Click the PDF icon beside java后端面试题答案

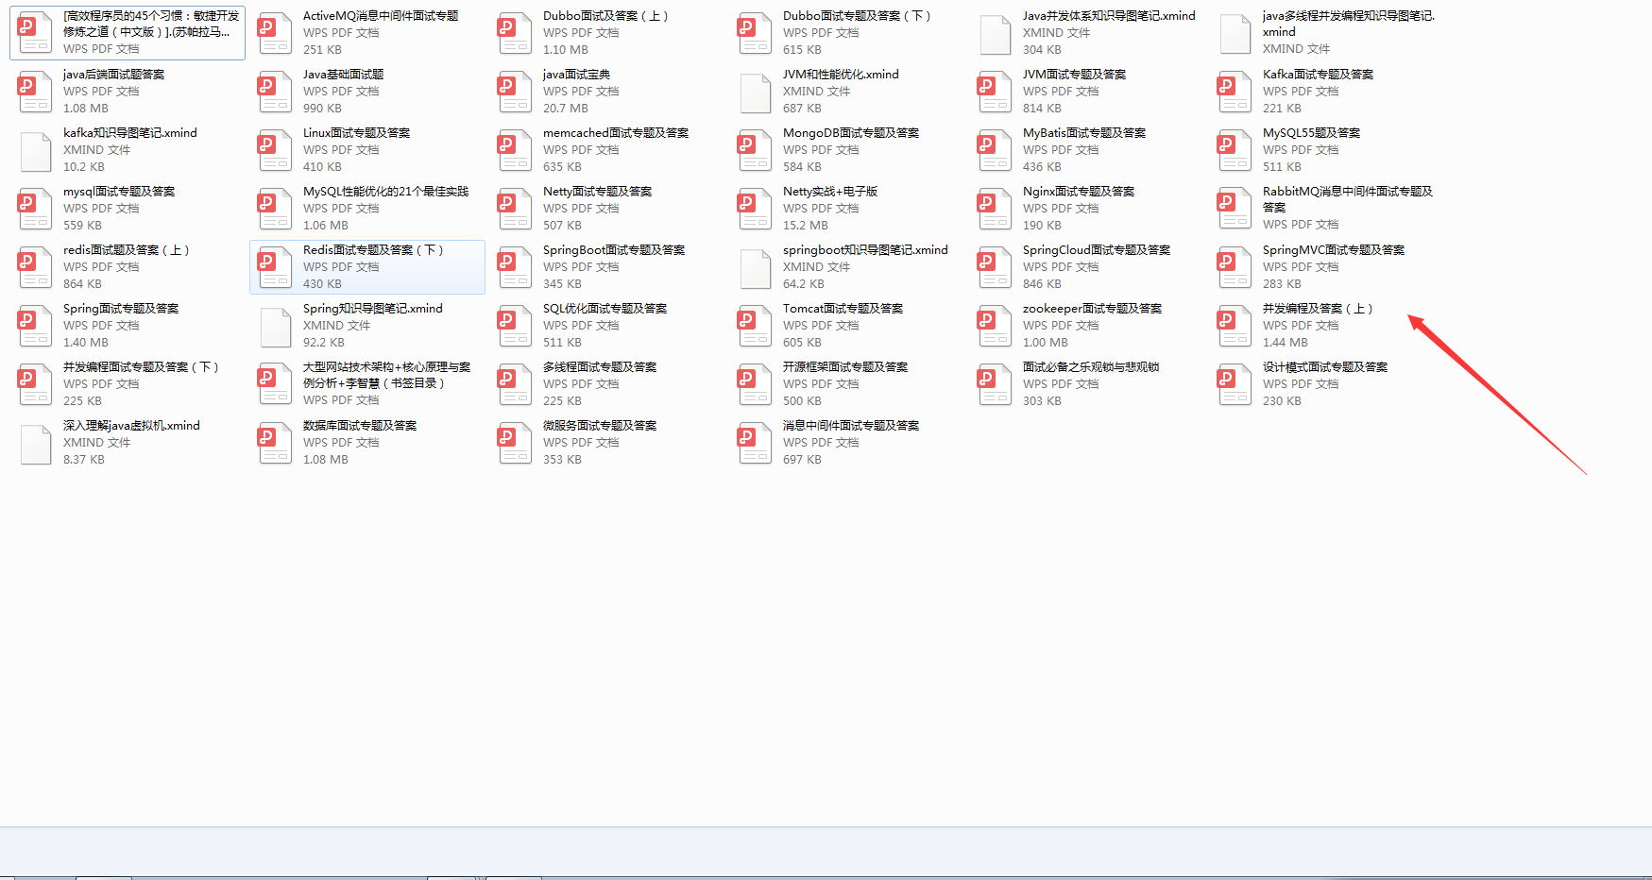pos(35,92)
